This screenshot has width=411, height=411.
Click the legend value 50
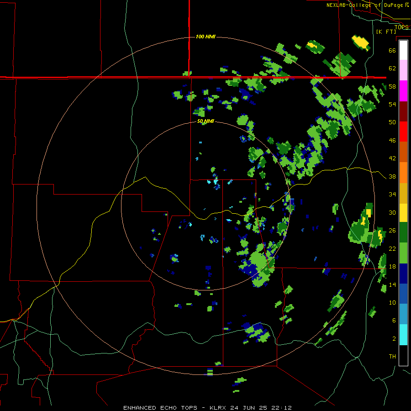(392, 122)
